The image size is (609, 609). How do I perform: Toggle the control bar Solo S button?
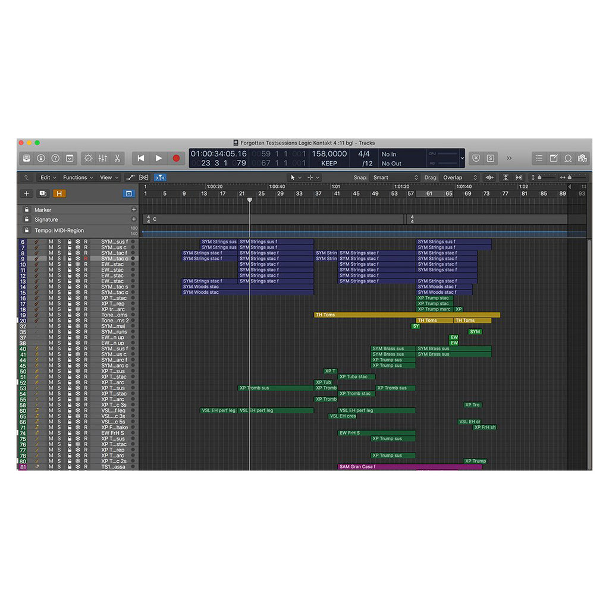(x=491, y=158)
